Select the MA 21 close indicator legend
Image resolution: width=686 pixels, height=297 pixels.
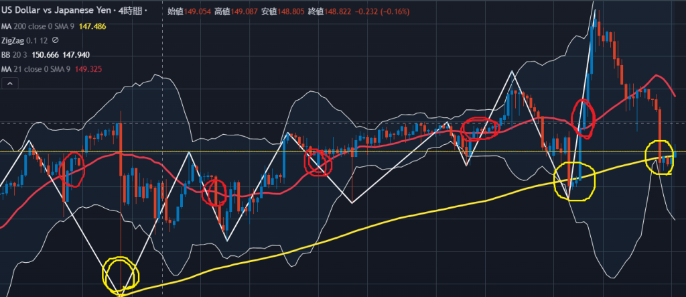35,68
